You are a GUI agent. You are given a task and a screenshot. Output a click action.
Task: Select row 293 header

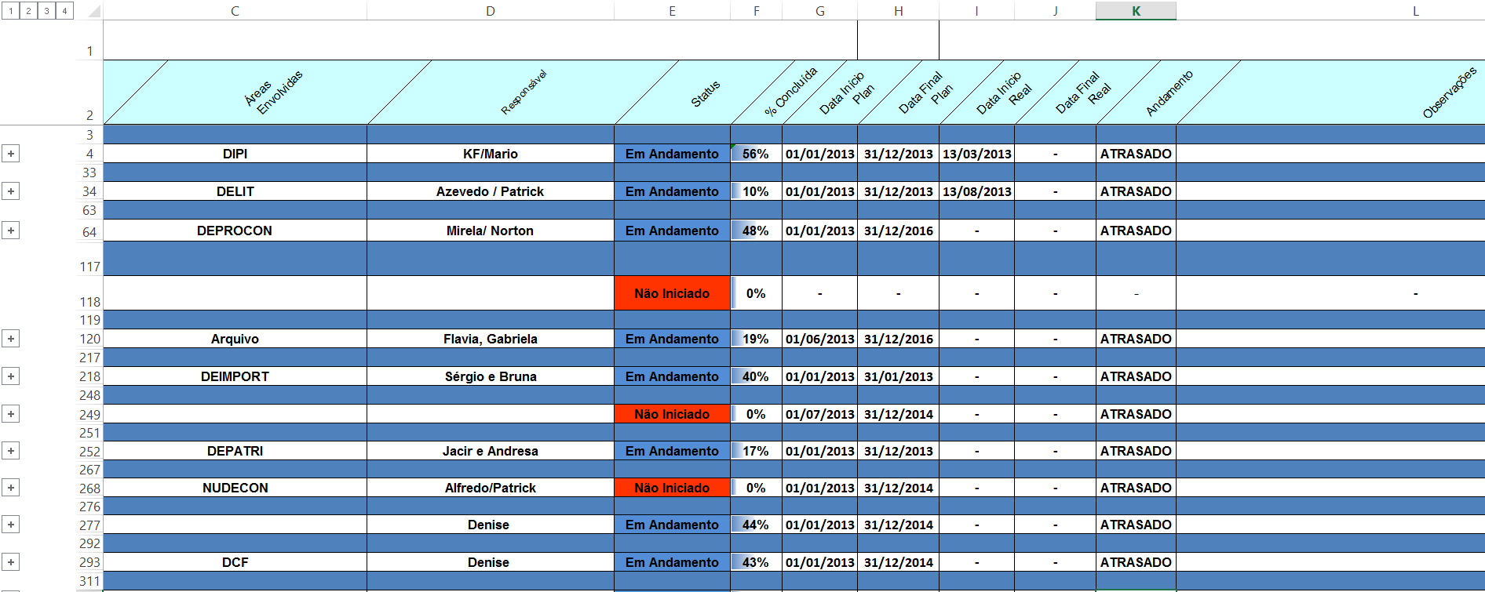point(89,562)
